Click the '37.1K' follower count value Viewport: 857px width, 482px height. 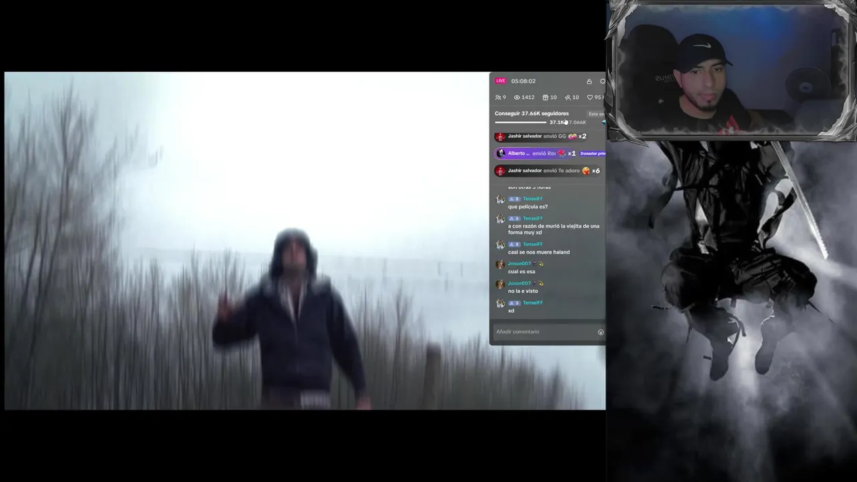557,123
